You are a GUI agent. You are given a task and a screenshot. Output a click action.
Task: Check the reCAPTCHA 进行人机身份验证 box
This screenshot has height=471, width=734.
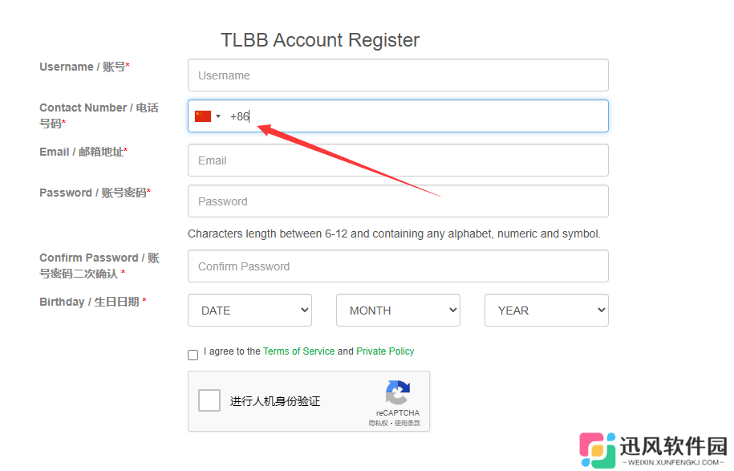tap(209, 400)
